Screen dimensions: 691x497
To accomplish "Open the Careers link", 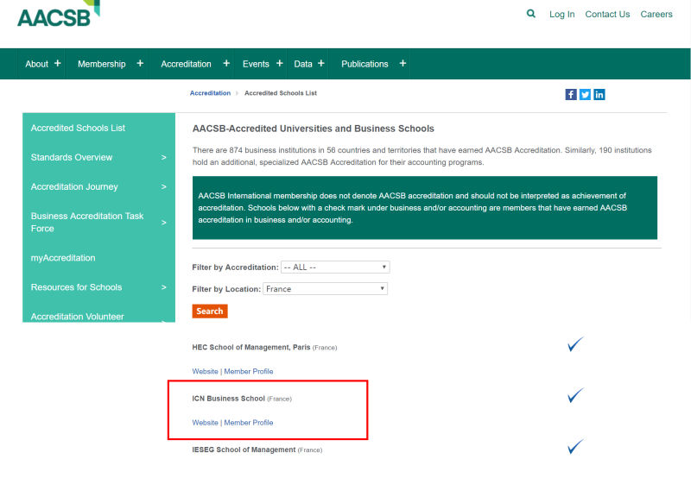I will [656, 14].
